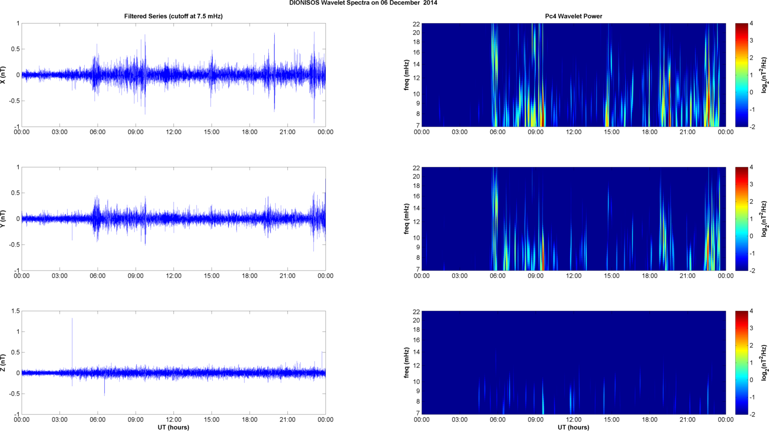Select the X component wavelet power spectrogram
This screenshot has width=769, height=431.
coord(573,75)
